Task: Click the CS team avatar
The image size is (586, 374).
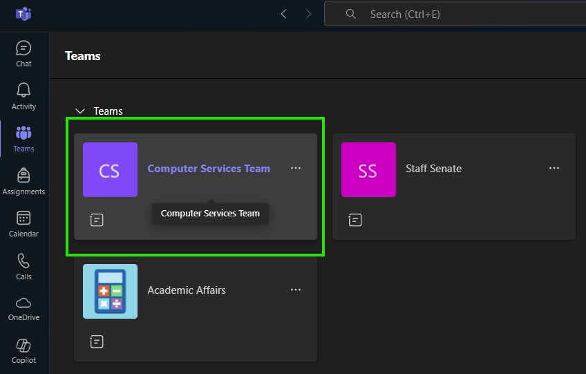Action: click(111, 170)
